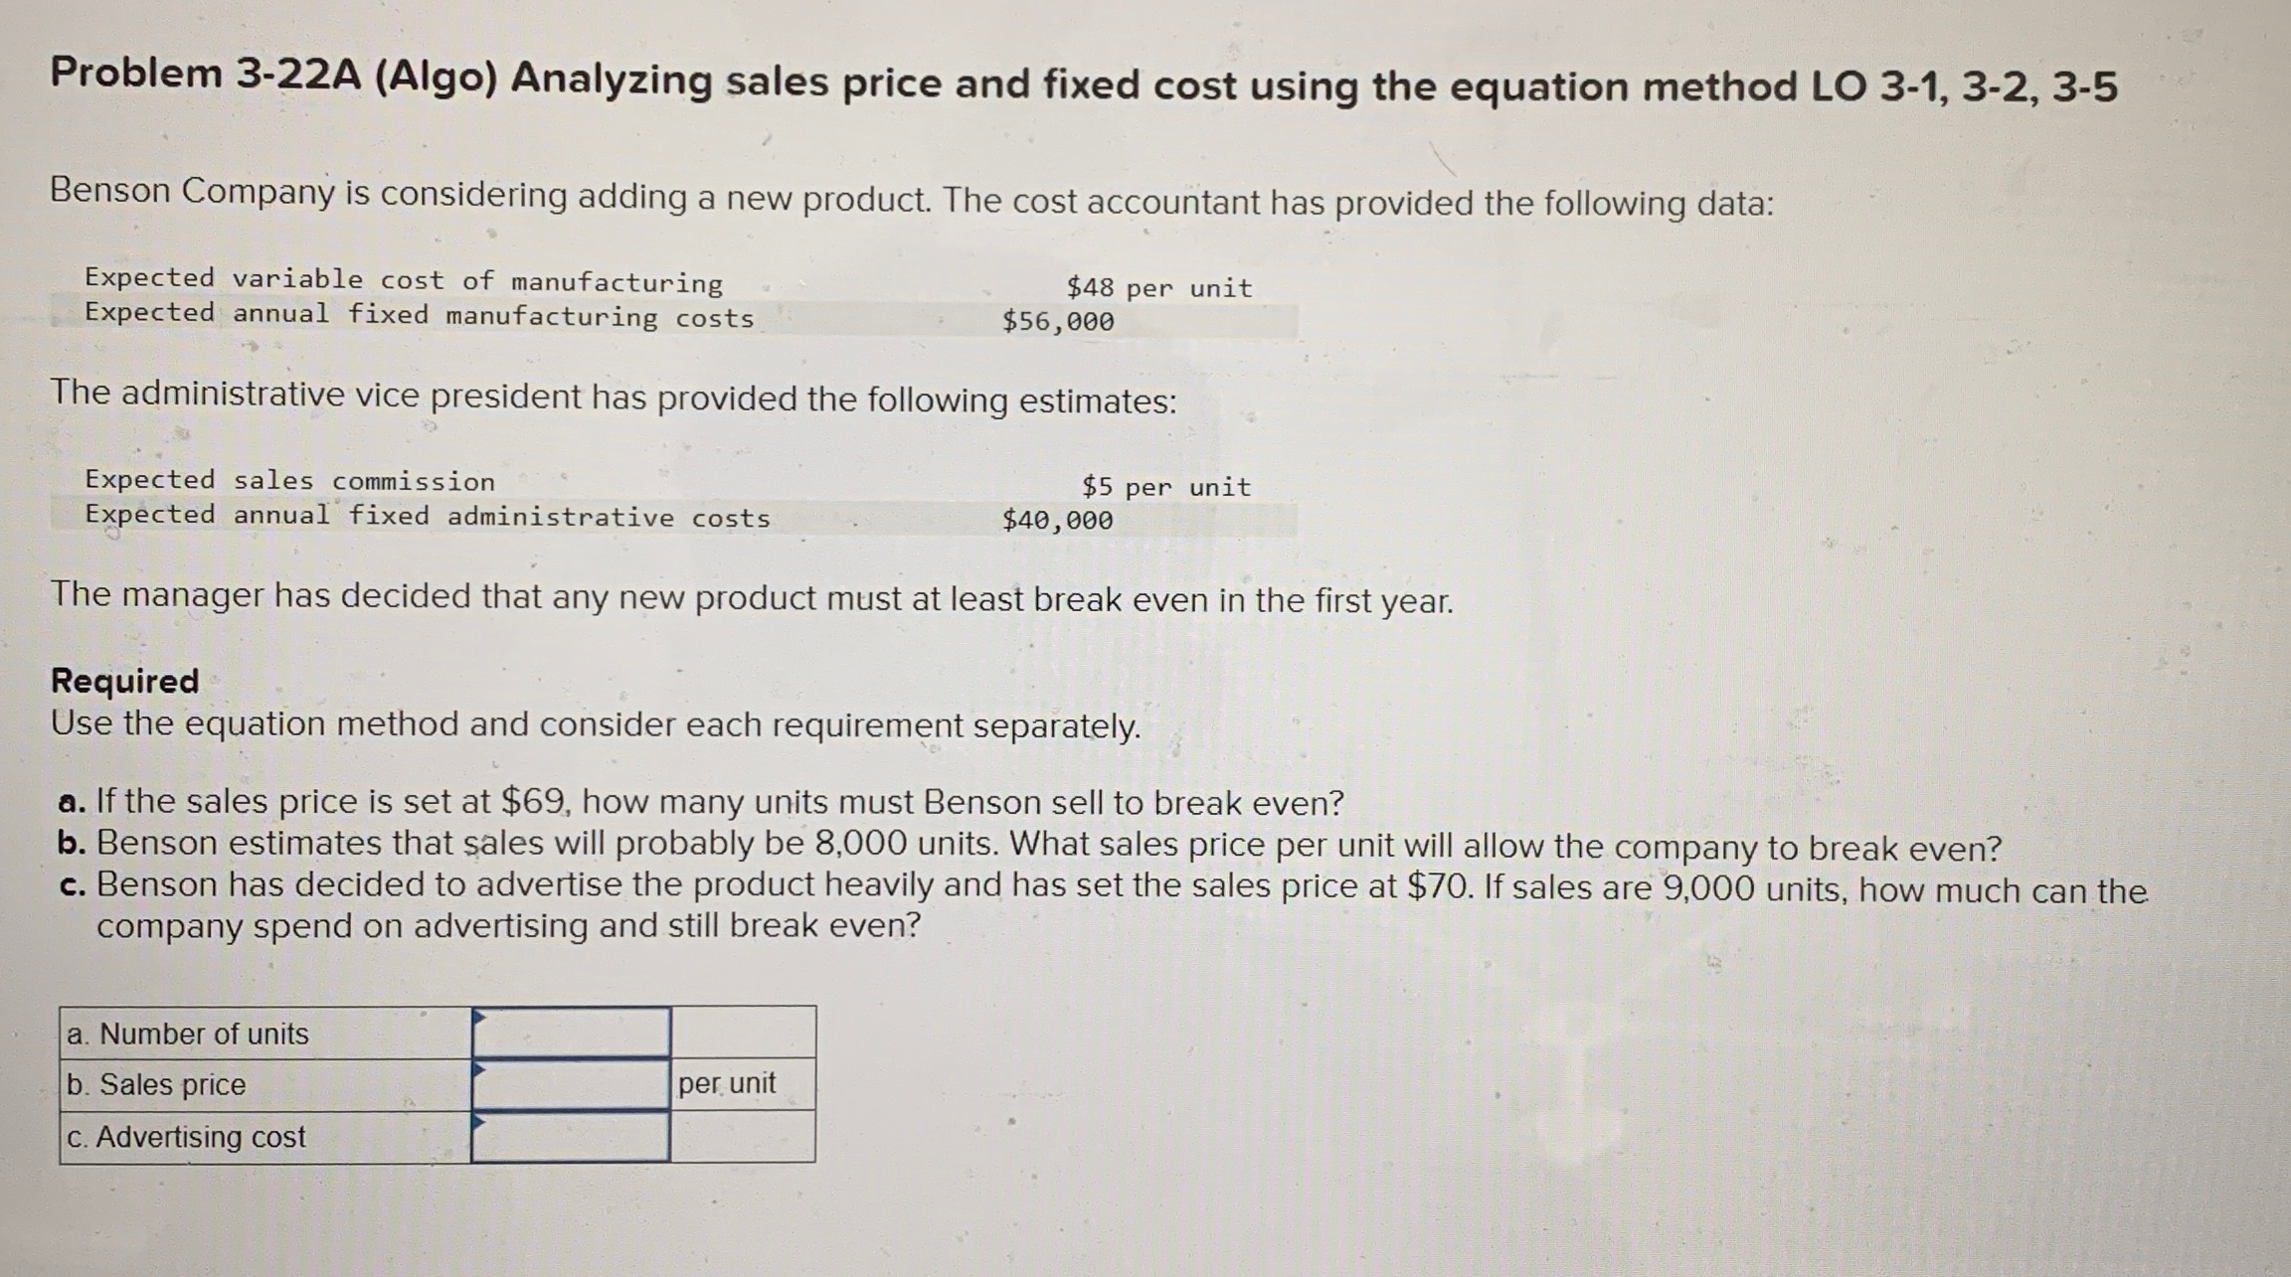Image resolution: width=2291 pixels, height=1277 pixels.
Task: Select the highlighted $56,000 fixed manufacturing cost
Action: coord(1058,320)
